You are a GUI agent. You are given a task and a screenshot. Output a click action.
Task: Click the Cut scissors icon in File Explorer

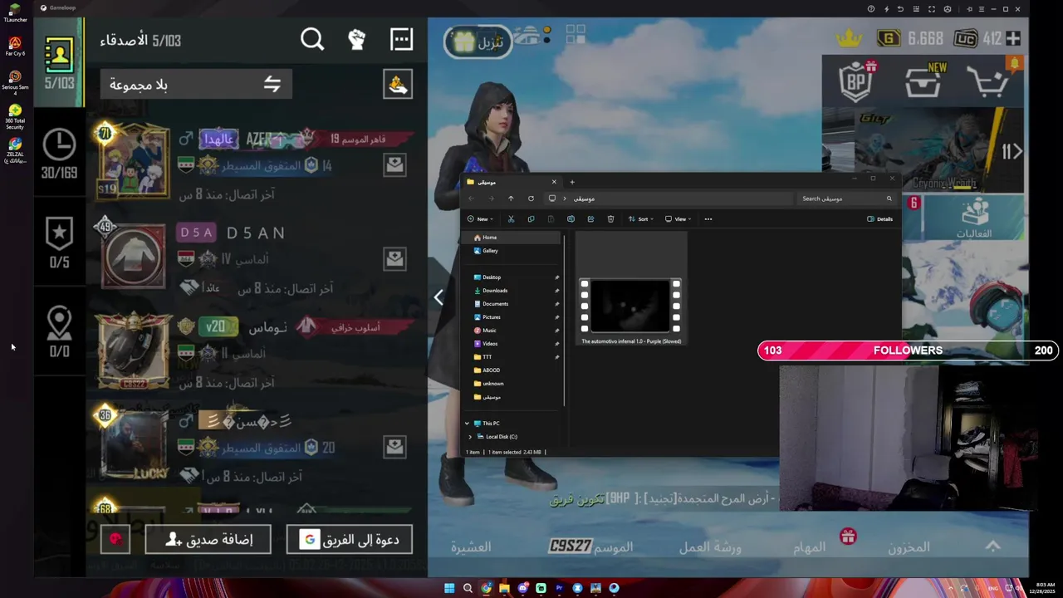pyautogui.click(x=511, y=219)
